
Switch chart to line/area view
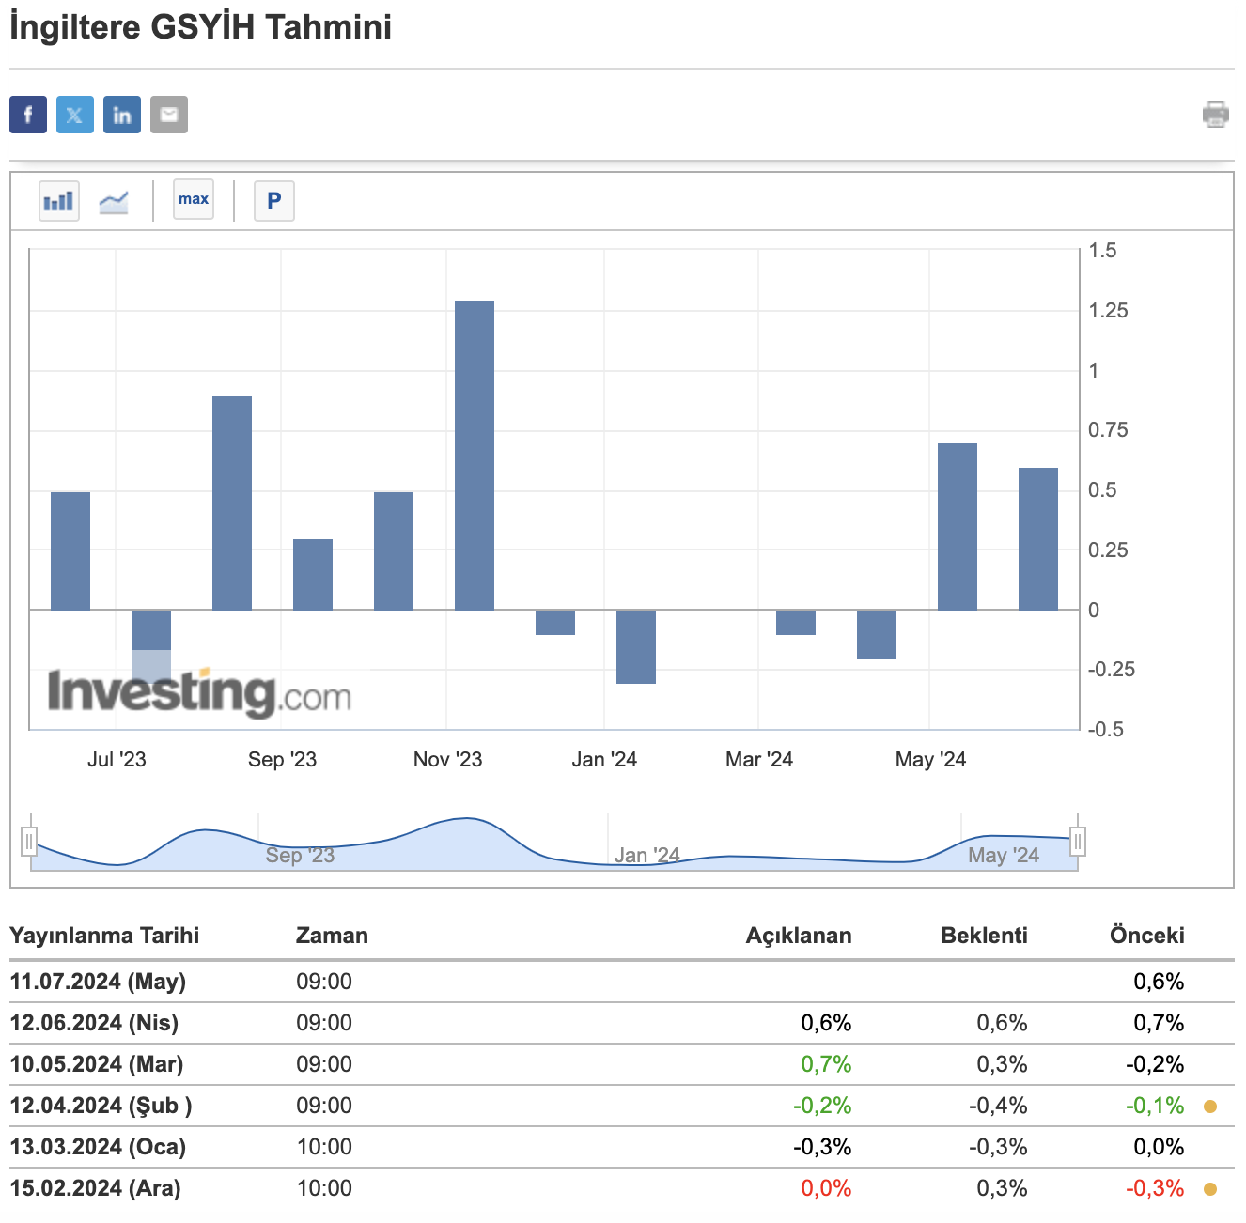114,201
